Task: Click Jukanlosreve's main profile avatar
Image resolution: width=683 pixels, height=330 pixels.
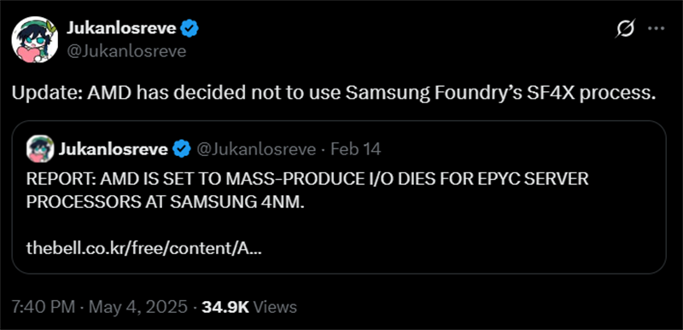Action: point(34,39)
